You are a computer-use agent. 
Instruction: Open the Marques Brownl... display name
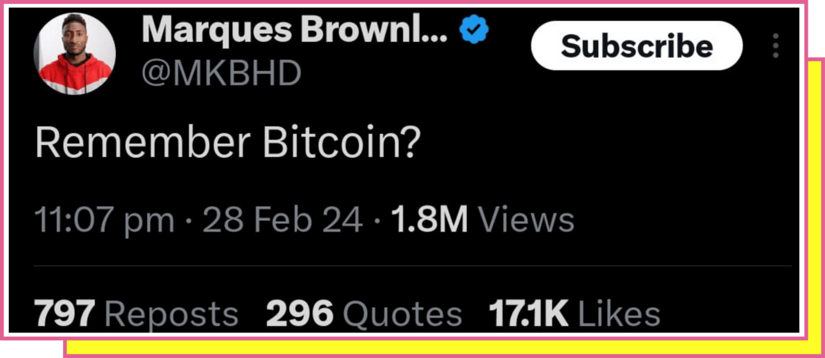(295, 29)
